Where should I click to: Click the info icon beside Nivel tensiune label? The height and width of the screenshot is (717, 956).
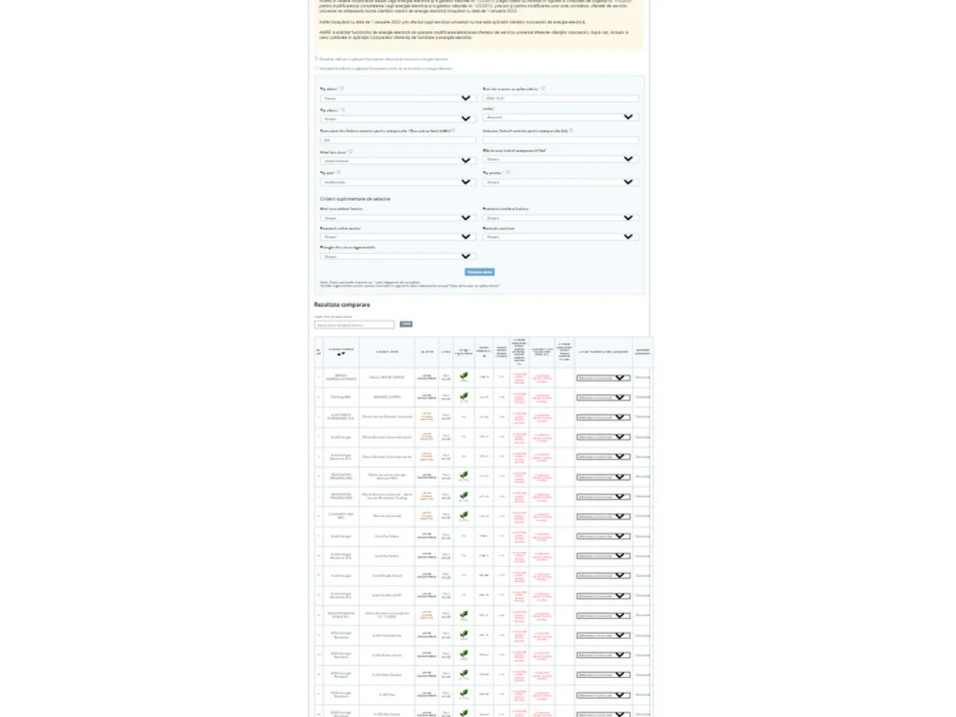350,151
